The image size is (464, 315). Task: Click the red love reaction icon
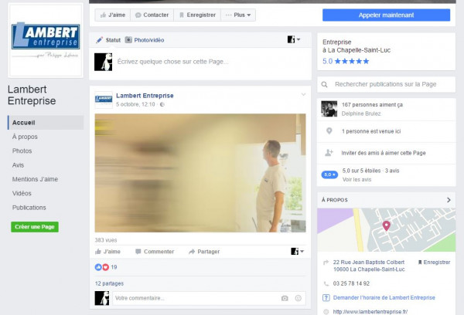pos(105,267)
